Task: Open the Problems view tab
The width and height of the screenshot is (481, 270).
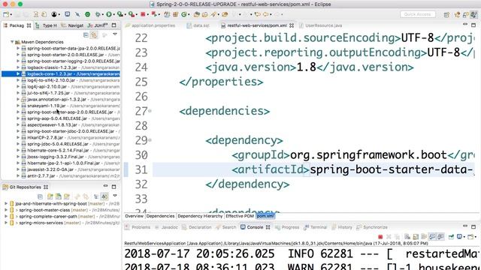Action: coord(138,227)
